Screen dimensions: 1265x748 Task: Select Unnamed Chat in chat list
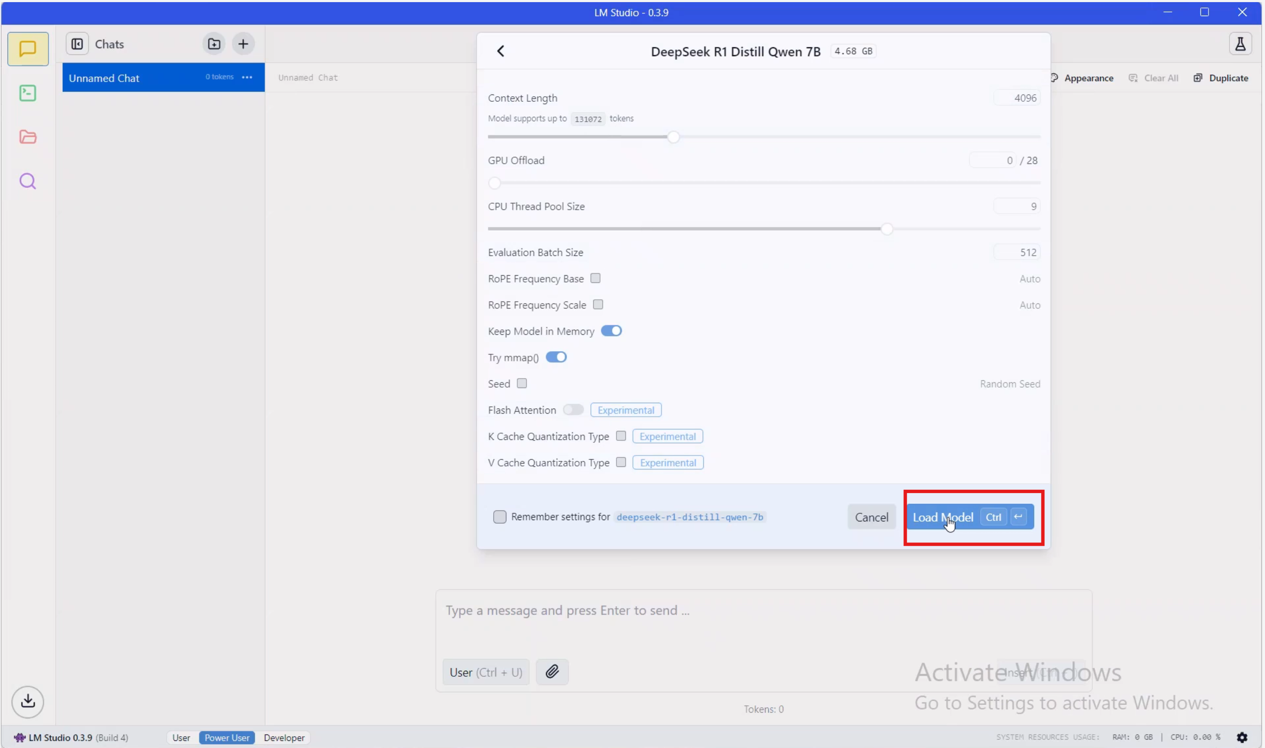pyautogui.click(x=163, y=77)
